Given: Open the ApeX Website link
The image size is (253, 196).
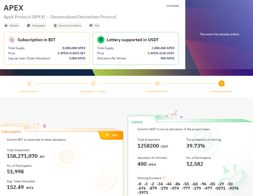Looking at the screenshot, I should [12, 26].
